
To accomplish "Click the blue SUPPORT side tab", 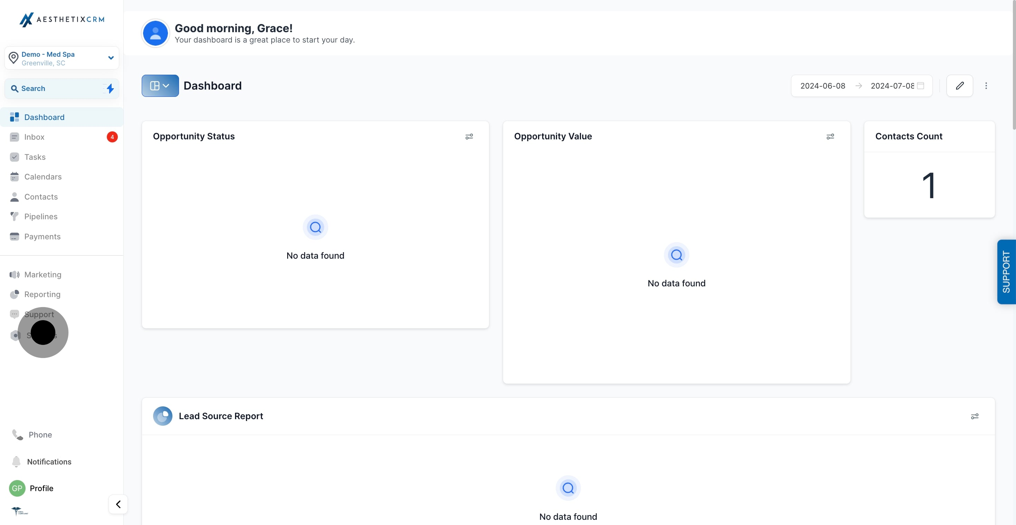I will pyautogui.click(x=1006, y=272).
